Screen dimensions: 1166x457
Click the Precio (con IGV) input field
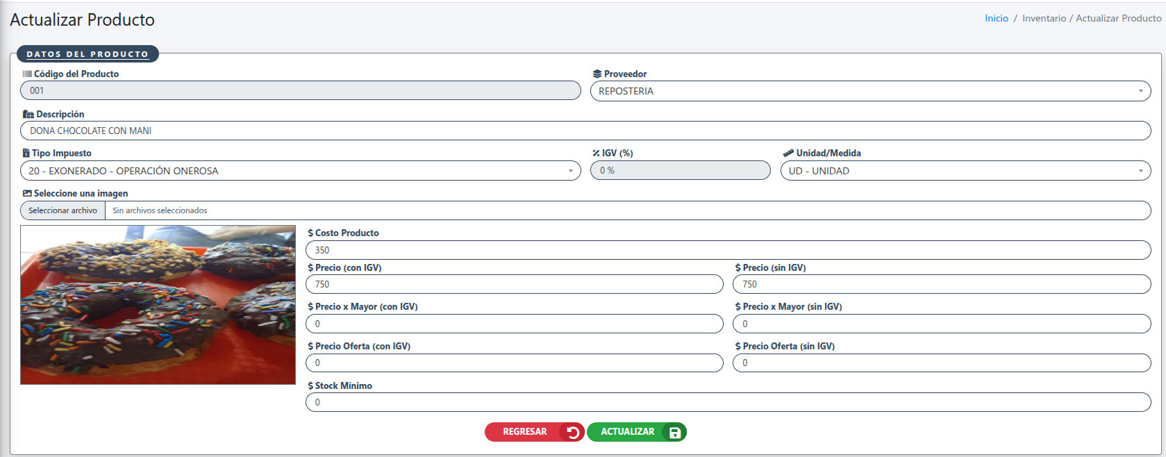(x=515, y=284)
